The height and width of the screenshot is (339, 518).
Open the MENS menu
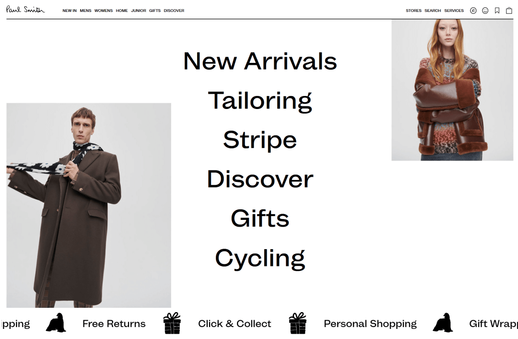point(85,11)
